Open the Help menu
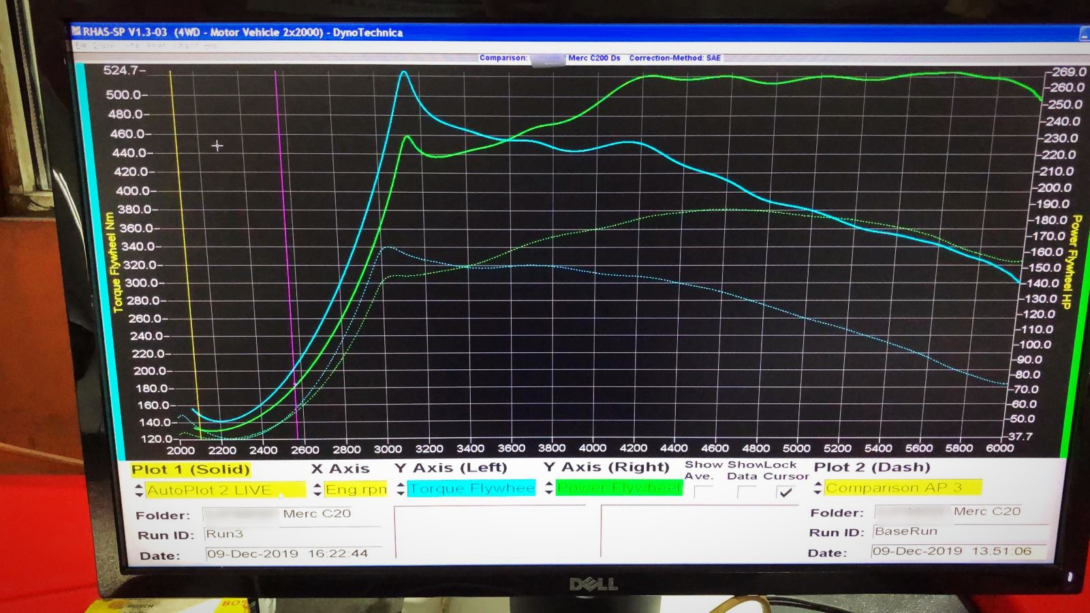Image resolution: width=1090 pixels, height=613 pixels. point(211,46)
